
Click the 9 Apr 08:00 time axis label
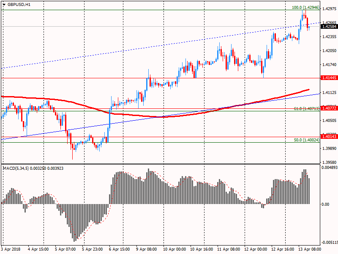(147, 249)
